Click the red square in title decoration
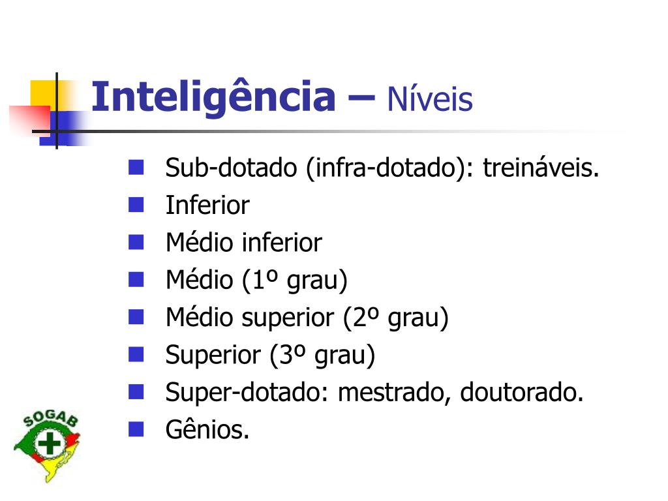This screenshot has height=501, width=668. [x=30, y=121]
